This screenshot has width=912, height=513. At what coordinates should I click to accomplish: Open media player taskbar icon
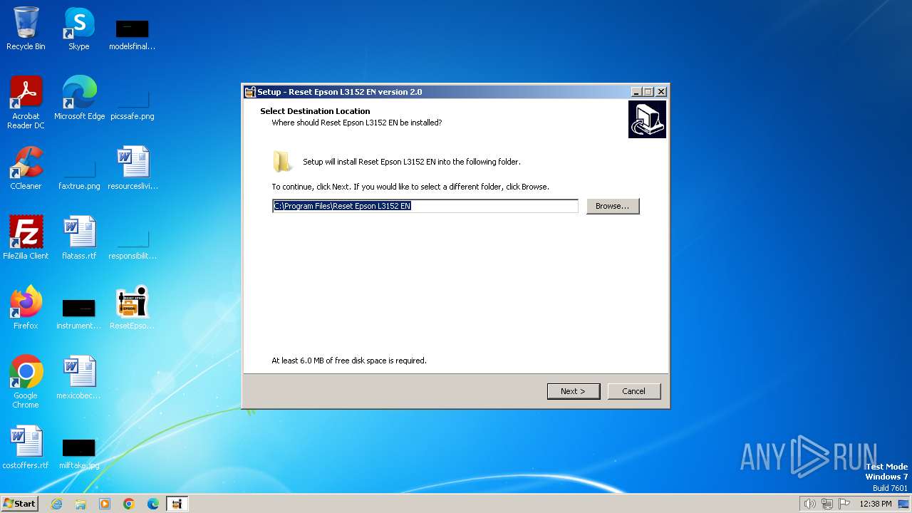[105, 504]
